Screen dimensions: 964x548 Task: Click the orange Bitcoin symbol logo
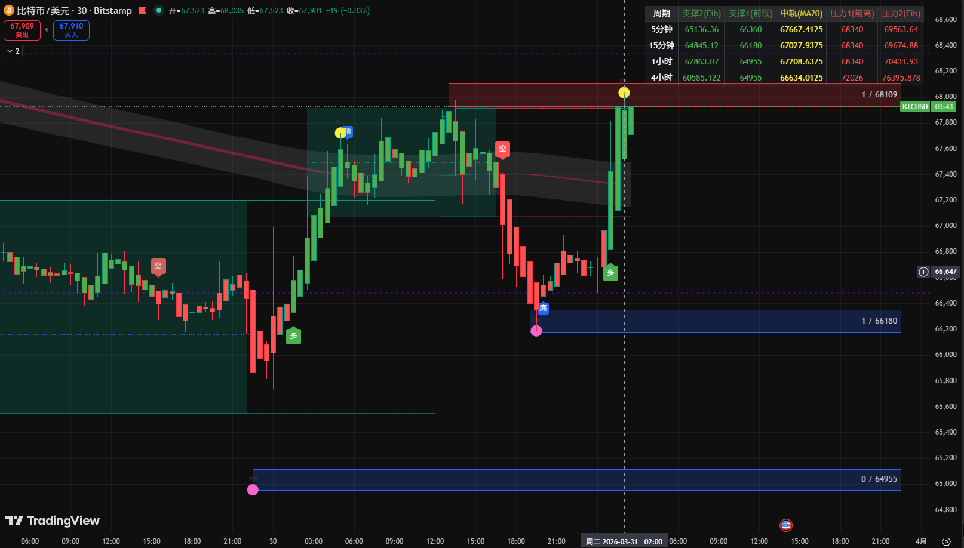click(9, 10)
